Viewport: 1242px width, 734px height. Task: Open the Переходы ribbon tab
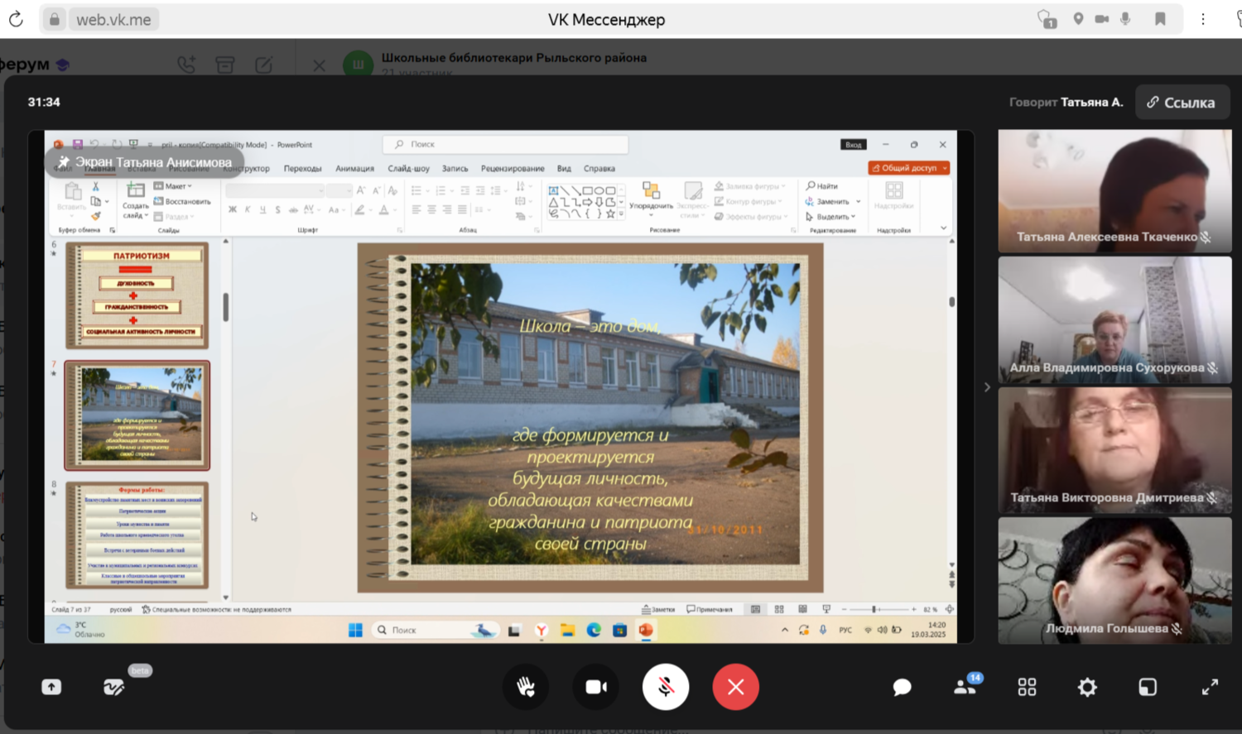(x=302, y=168)
